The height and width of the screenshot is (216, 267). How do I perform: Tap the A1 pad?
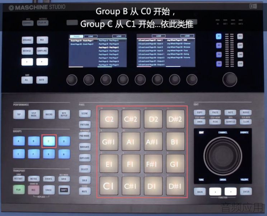131,141
